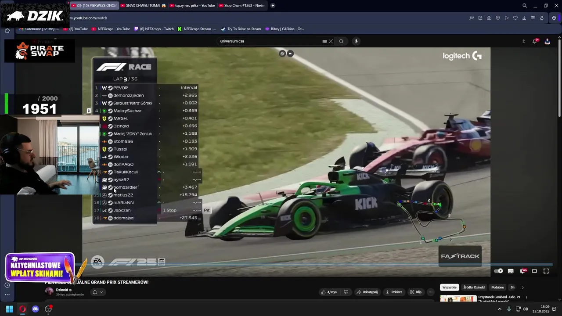Viewport: 562px width, 316px height.
Task: Open Try To Drive na Steam bookmark
Action: click(x=241, y=29)
